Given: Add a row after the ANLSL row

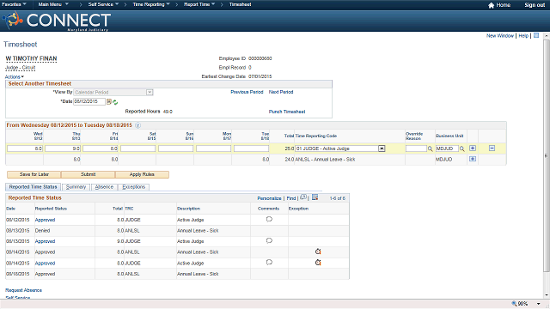Looking at the screenshot, I should [x=473, y=159].
